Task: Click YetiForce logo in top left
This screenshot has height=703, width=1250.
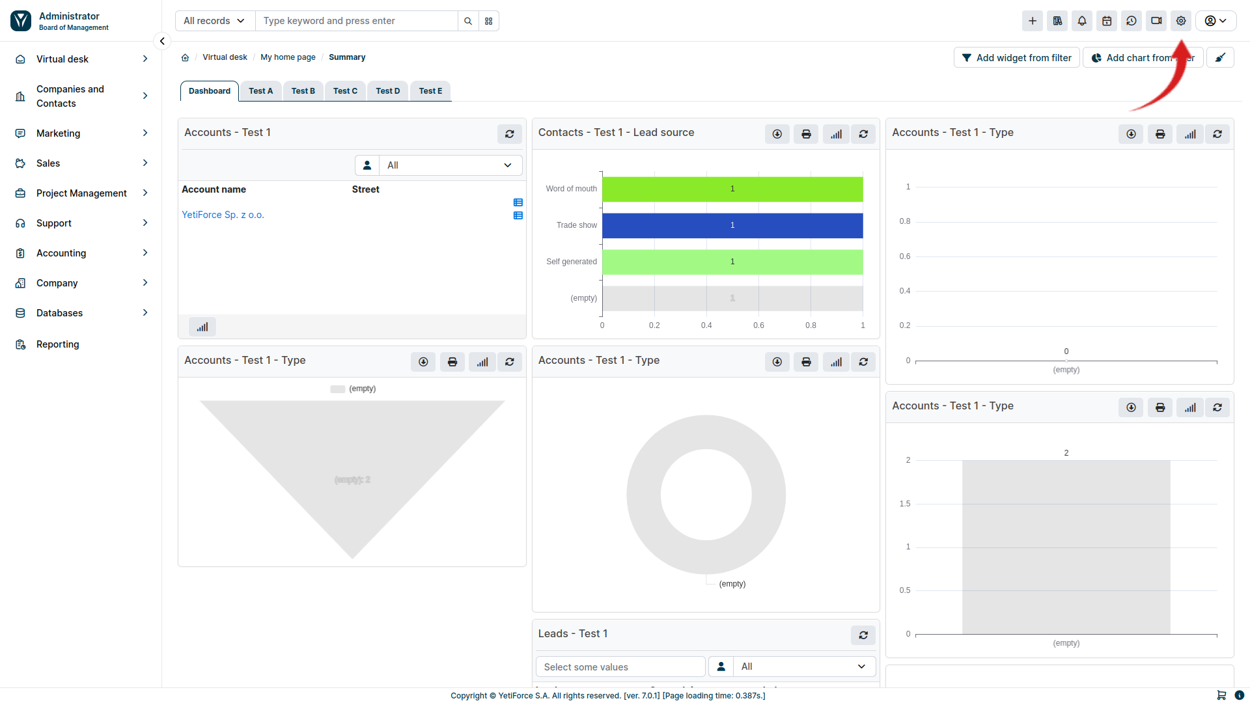Action: pyautogui.click(x=21, y=21)
